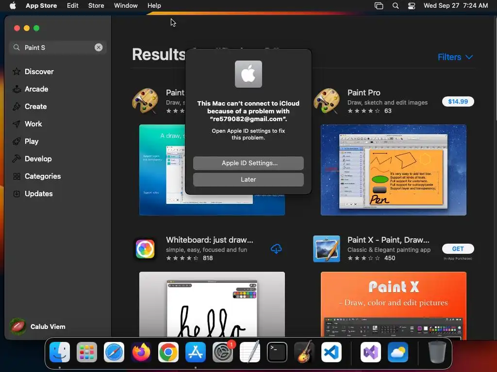
Task: Open the Trash in the Dock
Action: pyautogui.click(x=437, y=352)
